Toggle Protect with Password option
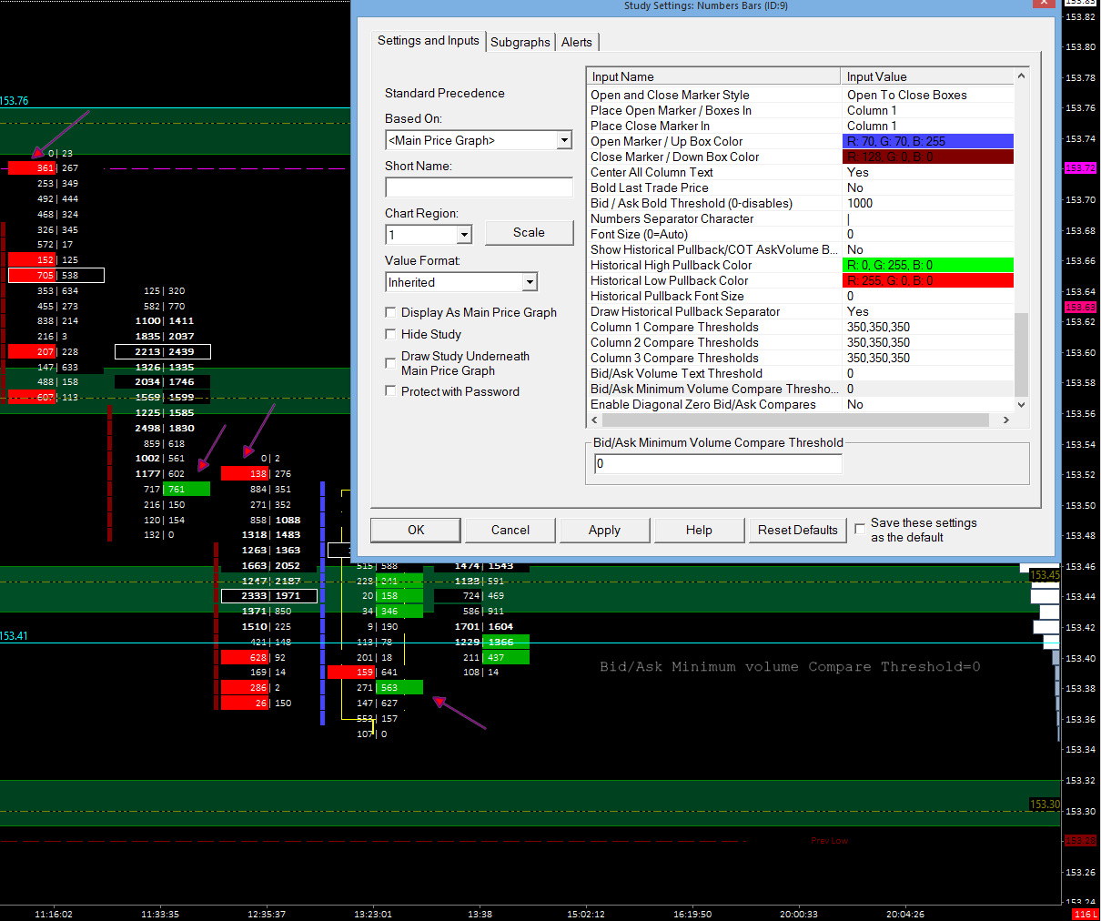This screenshot has width=1101, height=921. point(391,391)
